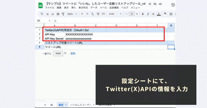The width and height of the screenshot is (207, 108).
Task: Increase decimal places
Action: click(x=98, y=14)
